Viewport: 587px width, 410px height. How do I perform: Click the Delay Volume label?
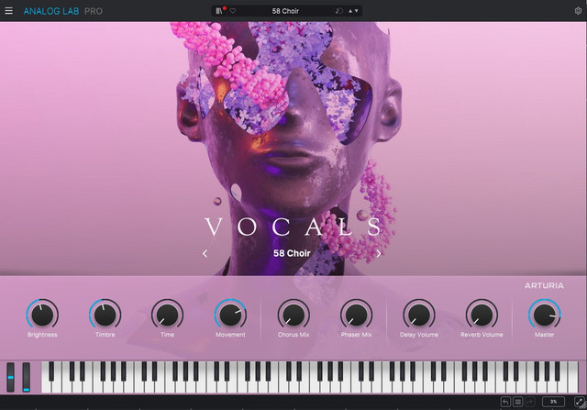point(419,335)
